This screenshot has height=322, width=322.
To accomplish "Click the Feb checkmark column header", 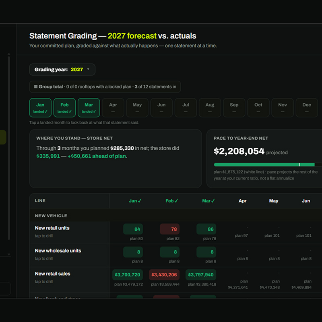I will pos(172,201).
